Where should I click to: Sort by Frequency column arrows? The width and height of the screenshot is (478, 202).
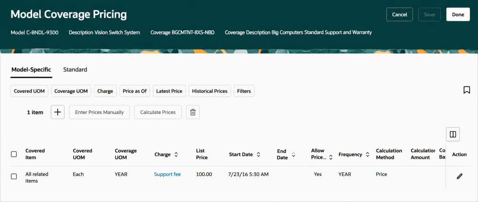367,154
